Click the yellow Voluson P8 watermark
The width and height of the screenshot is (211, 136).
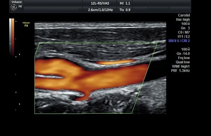26,24
